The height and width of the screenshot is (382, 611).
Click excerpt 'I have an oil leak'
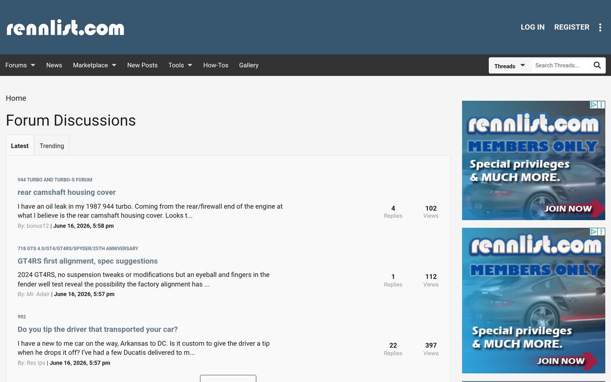150,211
